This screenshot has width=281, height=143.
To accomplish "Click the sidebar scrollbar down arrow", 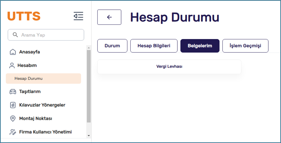I will tap(89, 136).
